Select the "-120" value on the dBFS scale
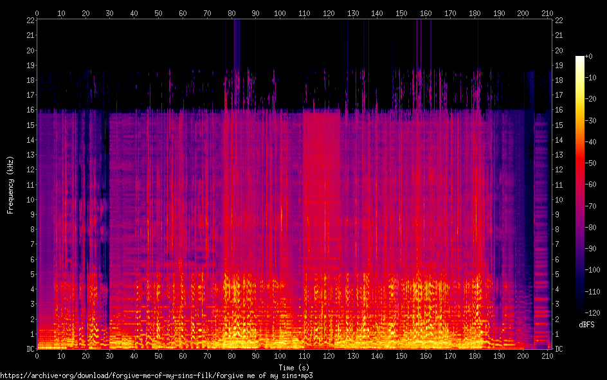The image size is (607, 380). click(593, 313)
